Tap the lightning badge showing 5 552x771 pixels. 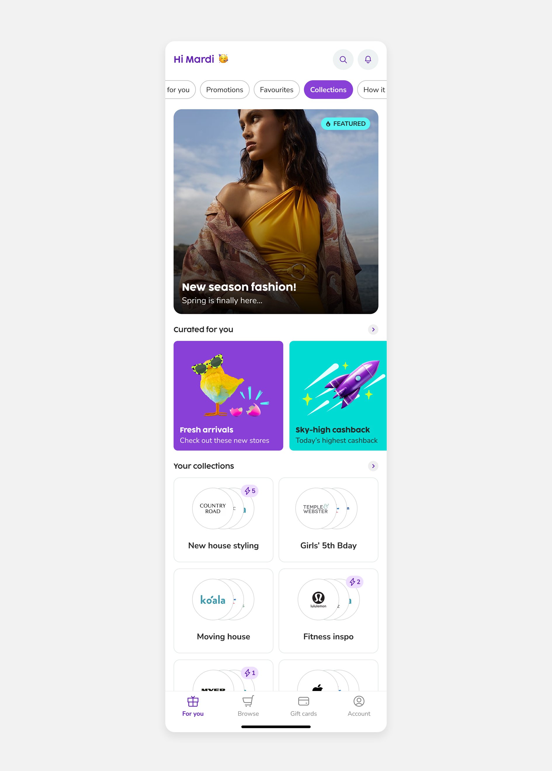click(x=250, y=491)
